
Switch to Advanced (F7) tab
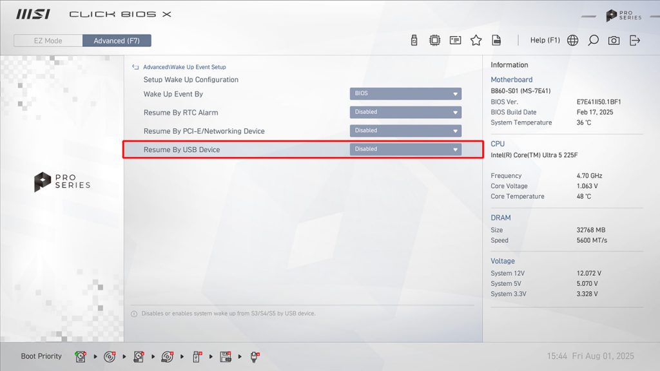117,41
